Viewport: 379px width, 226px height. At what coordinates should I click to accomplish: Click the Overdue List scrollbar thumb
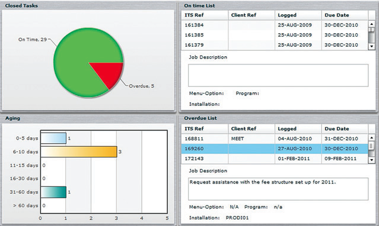(371, 146)
